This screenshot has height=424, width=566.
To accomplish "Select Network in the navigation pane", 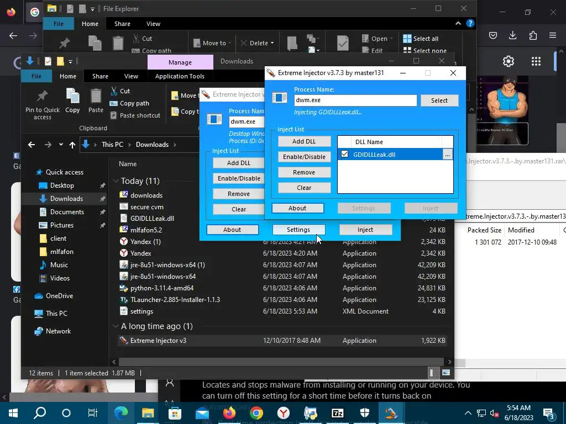I will (x=53, y=331).
